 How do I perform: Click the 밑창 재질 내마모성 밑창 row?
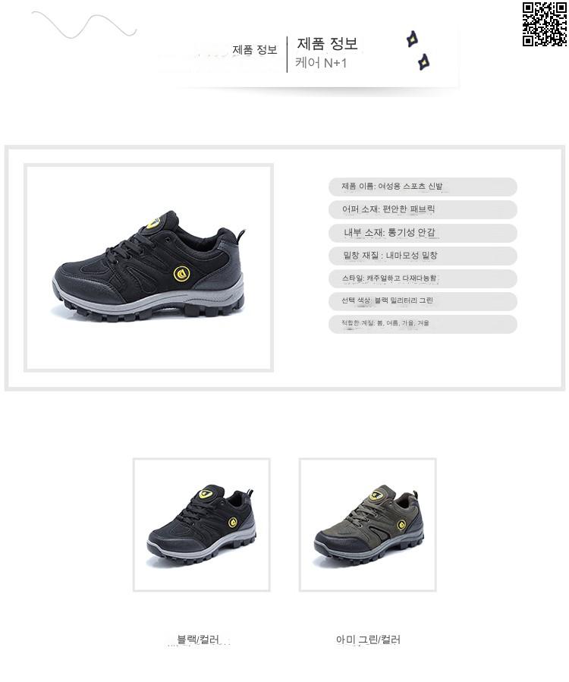[423, 256]
